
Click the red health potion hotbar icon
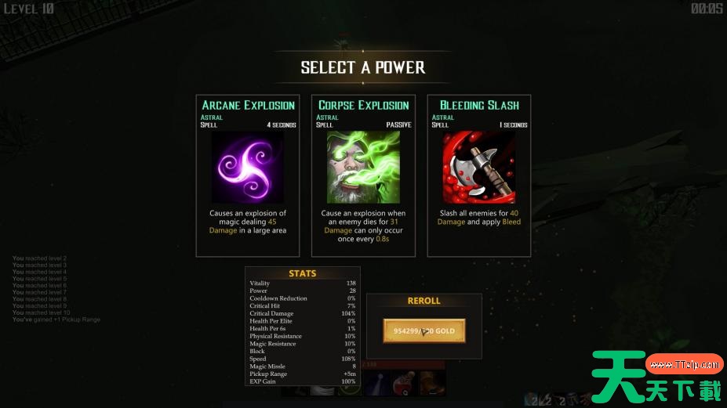pos(405,383)
